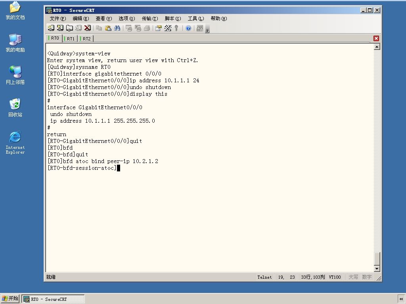
Task: Click the Copy toolbar icon
Action: pyautogui.click(x=99, y=28)
